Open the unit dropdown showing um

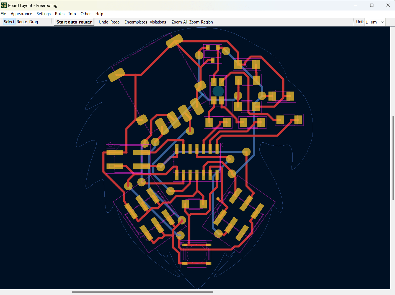[377, 22]
